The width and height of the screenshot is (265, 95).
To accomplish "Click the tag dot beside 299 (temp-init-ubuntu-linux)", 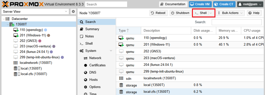I will [62, 57].
